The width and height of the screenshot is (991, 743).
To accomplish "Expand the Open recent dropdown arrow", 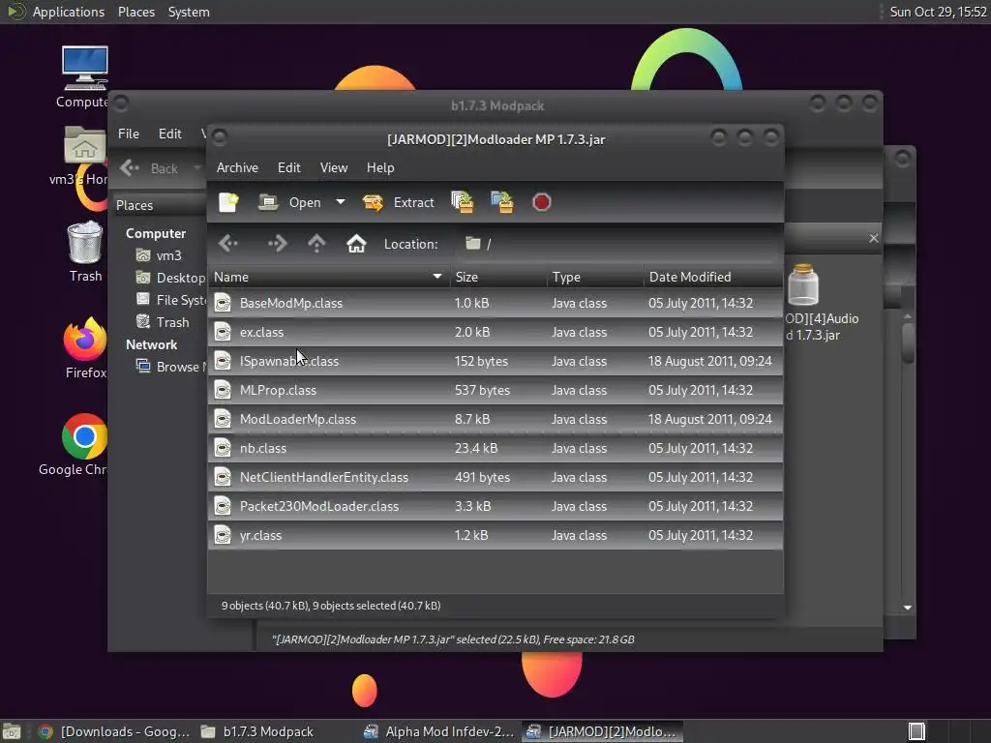I will tap(340, 202).
